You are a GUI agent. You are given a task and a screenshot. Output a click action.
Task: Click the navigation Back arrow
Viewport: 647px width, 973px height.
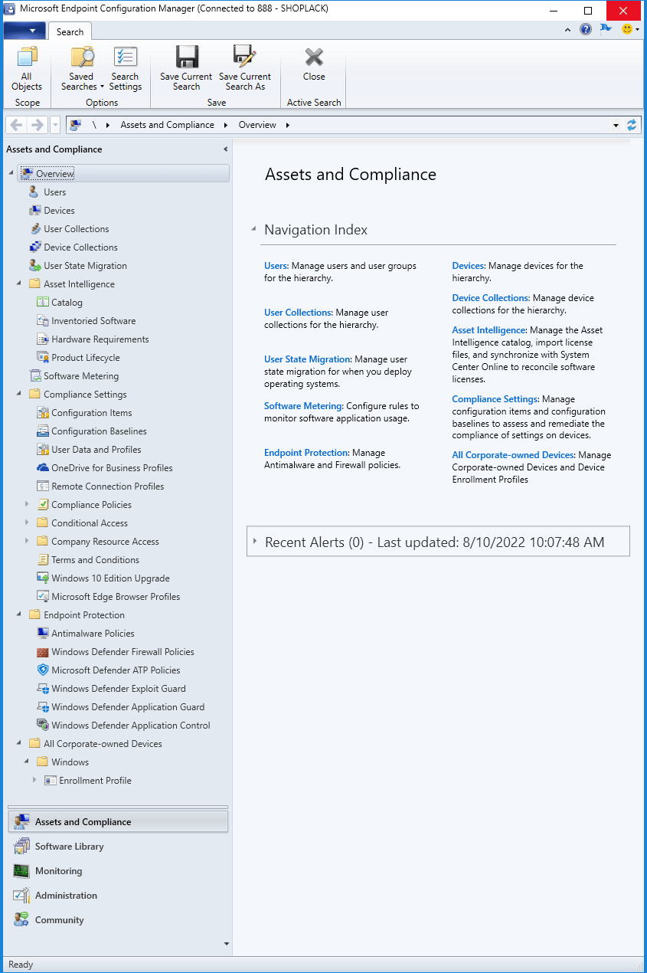coord(17,125)
